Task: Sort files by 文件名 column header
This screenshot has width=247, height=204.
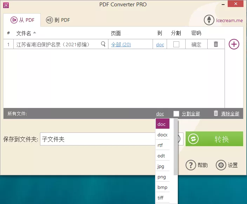Action: (24, 33)
